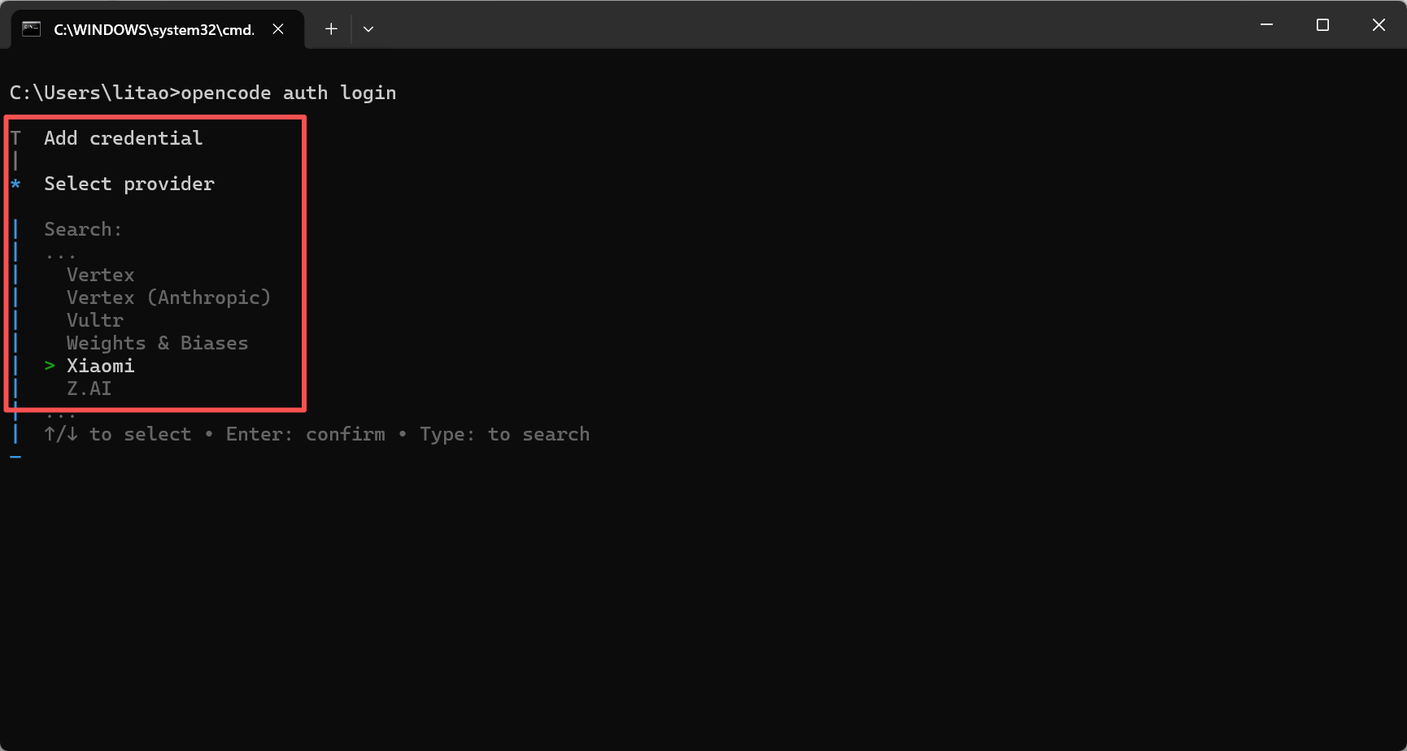Minimize the terminal window

click(1266, 25)
